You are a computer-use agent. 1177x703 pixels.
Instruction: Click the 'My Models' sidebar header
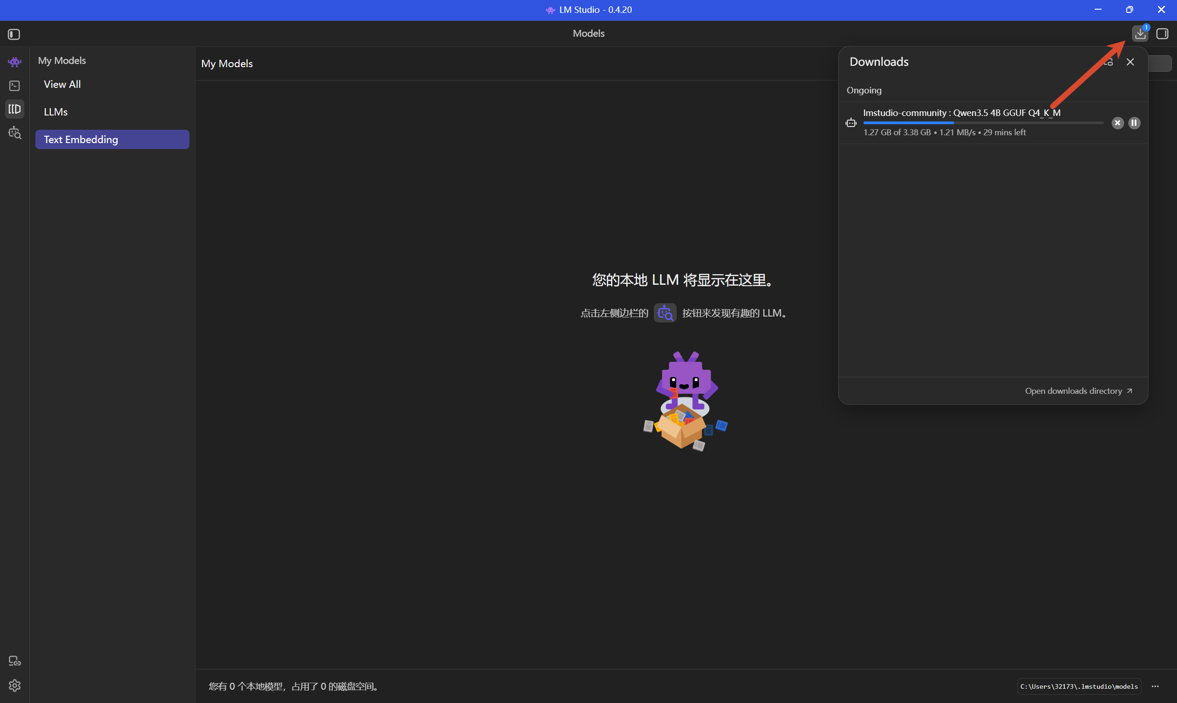point(62,61)
